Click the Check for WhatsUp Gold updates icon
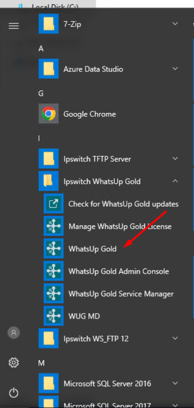The width and height of the screenshot is (194, 408). pos(53,204)
